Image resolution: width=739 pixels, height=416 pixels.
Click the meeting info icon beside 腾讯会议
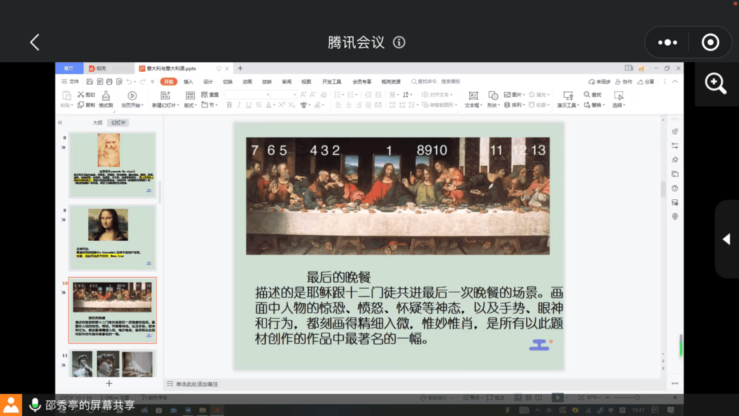[x=400, y=42]
